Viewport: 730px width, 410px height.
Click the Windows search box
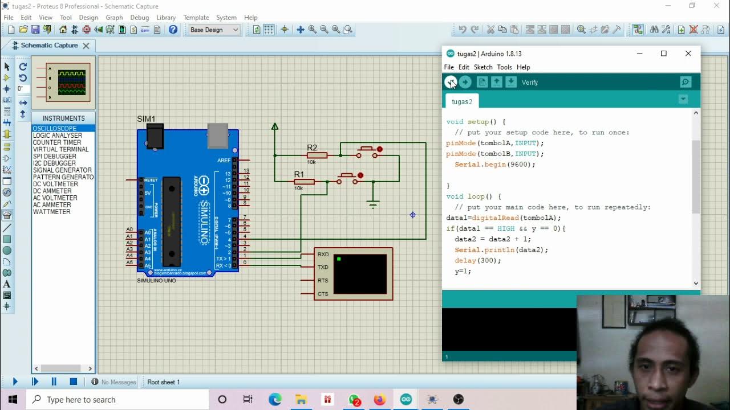tap(117, 400)
